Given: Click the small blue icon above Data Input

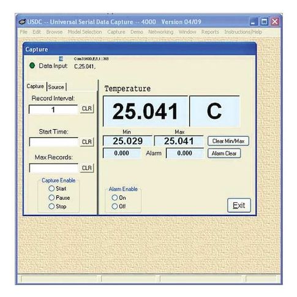Looking at the screenshot, I should pos(61,59).
